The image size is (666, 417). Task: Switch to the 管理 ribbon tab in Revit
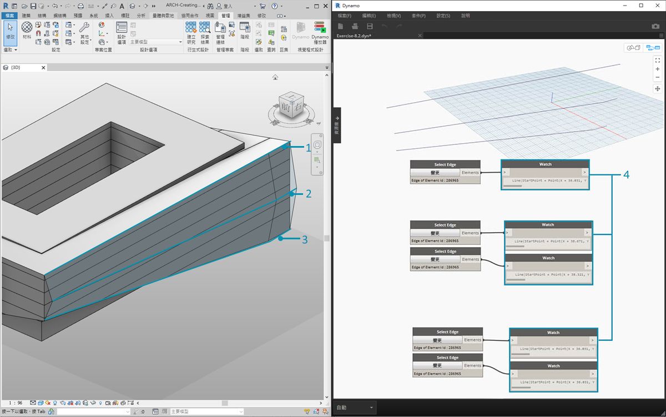click(225, 16)
